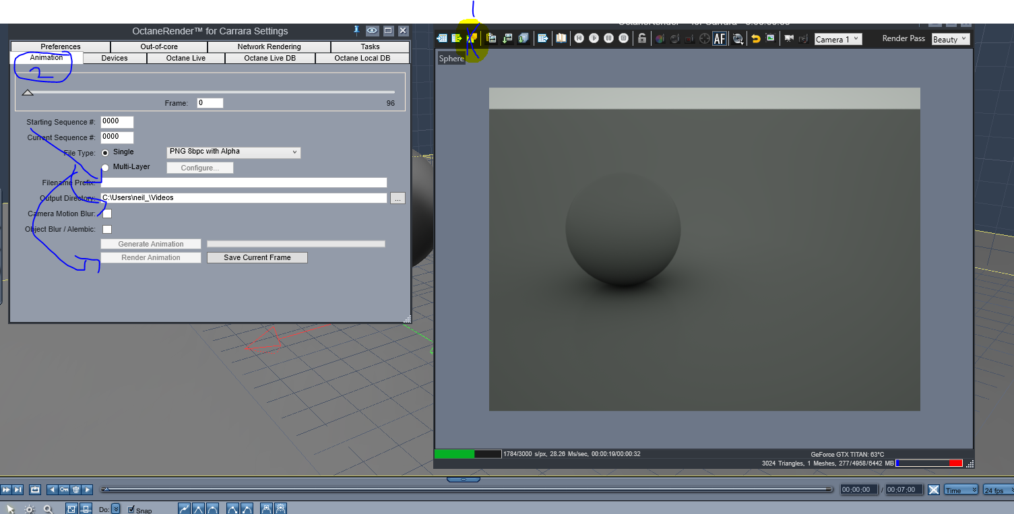Screen dimensions: 1014x514
Task: Switch to the Octane Live tab
Action: coord(186,58)
